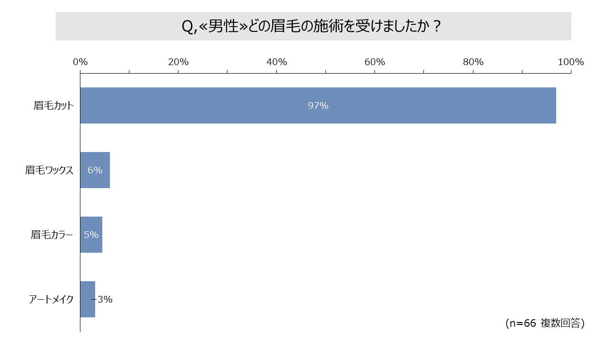609x342 pixels.
Task: Click the アートメイク category label
Action: (x=51, y=299)
